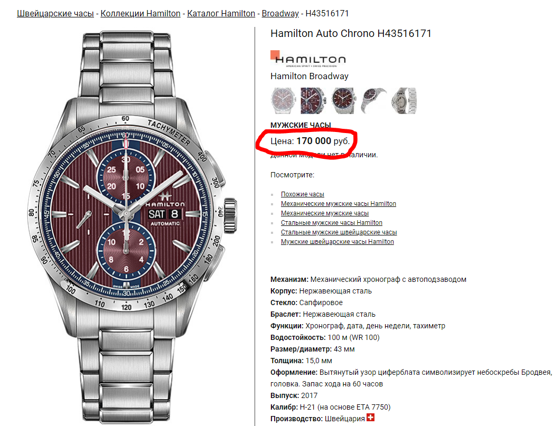
Task: Open the Коллекции Hamilton breadcrumb link
Action: 140,13
